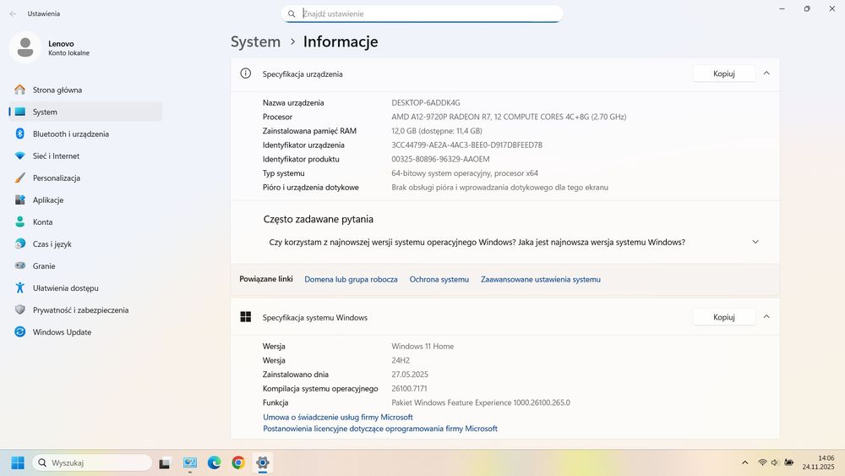The image size is (845, 476).
Task: Open Domena lub grupa robocza link
Action: pyautogui.click(x=351, y=279)
